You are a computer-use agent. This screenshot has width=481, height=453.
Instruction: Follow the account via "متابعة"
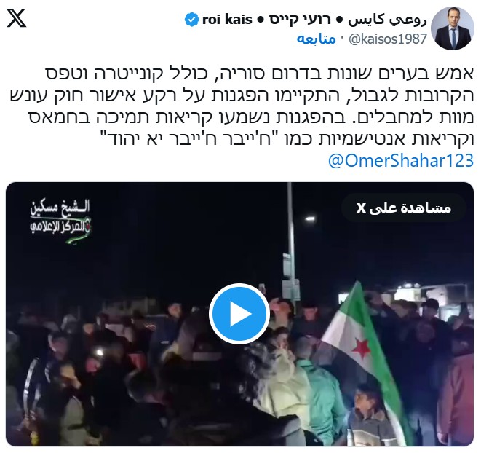click(x=317, y=39)
